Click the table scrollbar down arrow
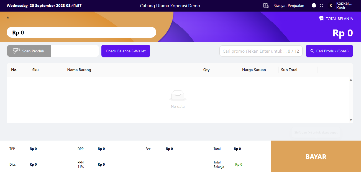This screenshot has width=361, height=172. (351, 120)
